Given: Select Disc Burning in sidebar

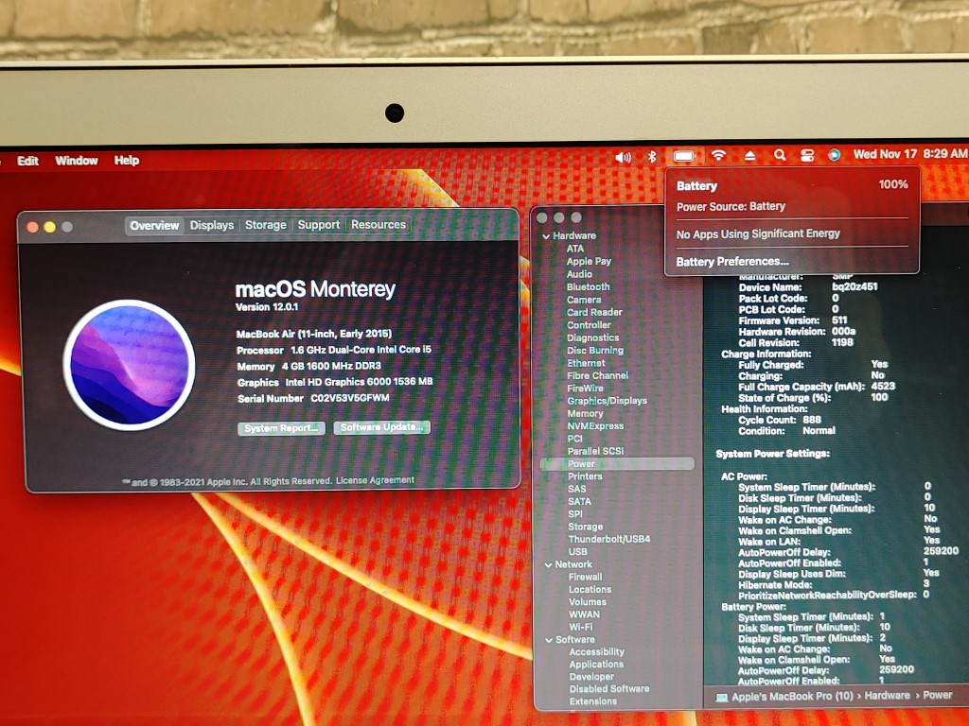Looking at the screenshot, I should point(595,350).
